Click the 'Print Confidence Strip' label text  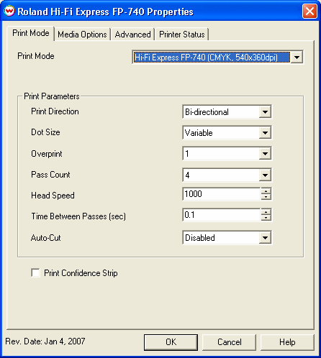[81, 273]
